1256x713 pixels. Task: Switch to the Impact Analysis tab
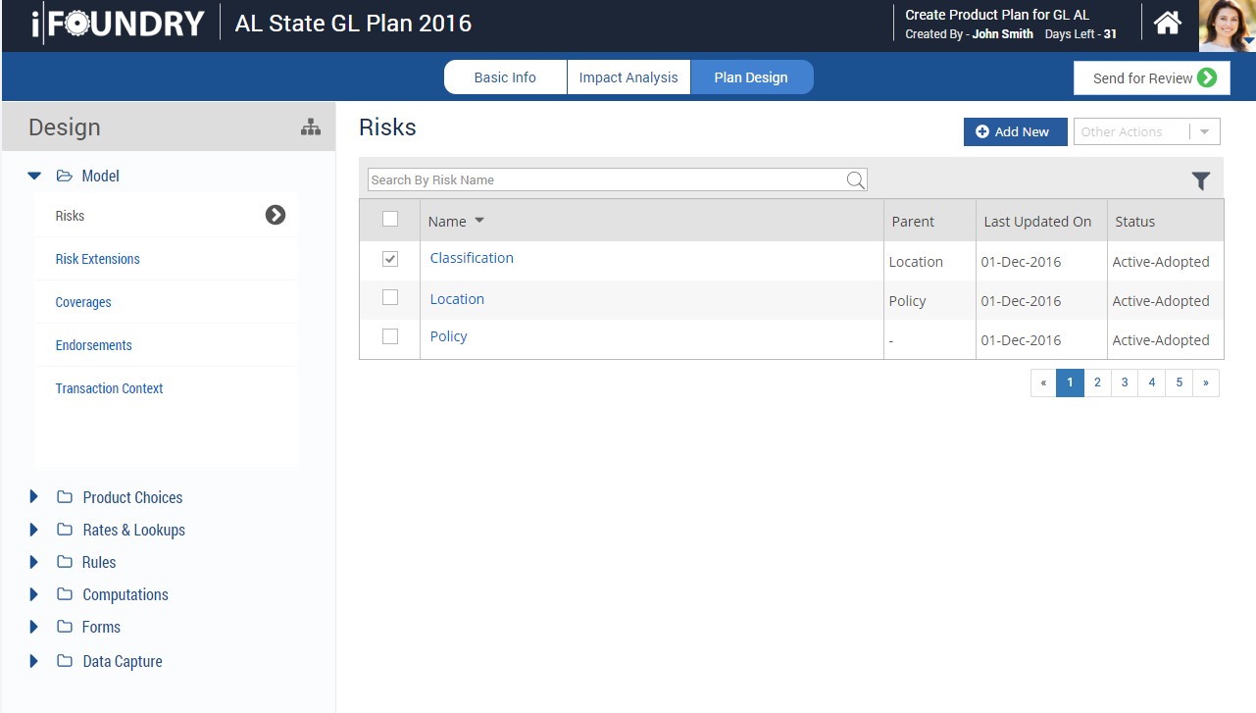[628, 77]
